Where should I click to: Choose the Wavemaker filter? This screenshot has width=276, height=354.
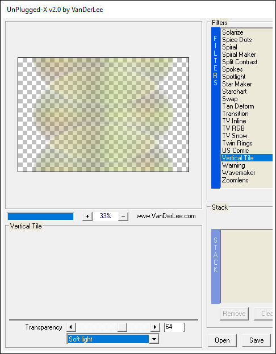pyautogui.click(x=239, y=173)
